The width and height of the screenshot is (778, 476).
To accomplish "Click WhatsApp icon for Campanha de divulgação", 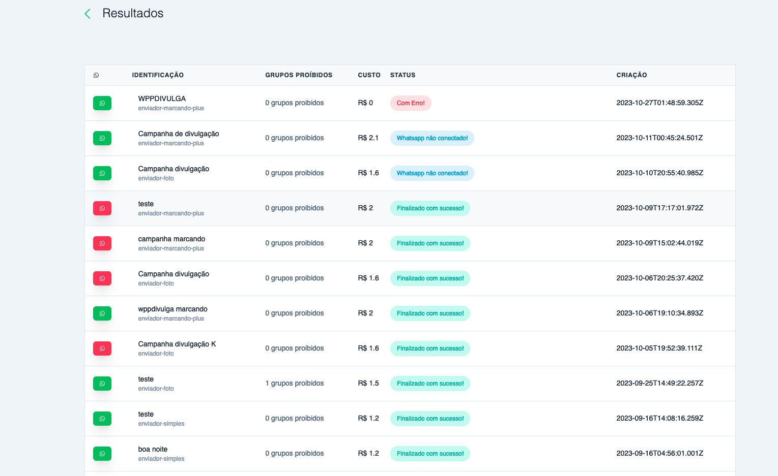I will coord(102,138).
